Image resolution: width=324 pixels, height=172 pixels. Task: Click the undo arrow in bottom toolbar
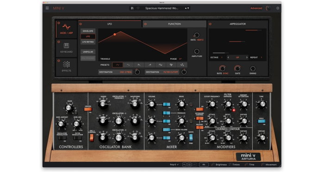click(x=184, y=165)
